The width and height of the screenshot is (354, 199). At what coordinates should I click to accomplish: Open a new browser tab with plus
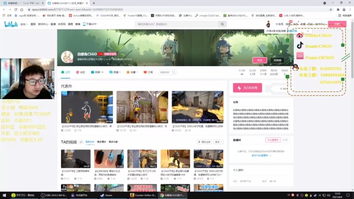click(94, 3)
